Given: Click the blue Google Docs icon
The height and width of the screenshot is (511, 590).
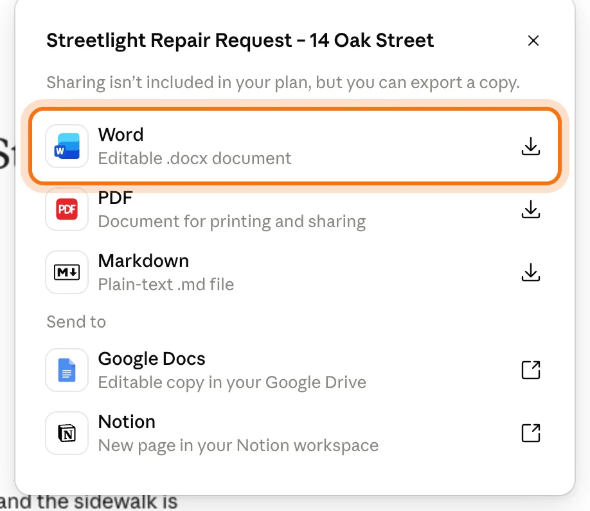Looking at the screenshot, I should click(67, 369).
